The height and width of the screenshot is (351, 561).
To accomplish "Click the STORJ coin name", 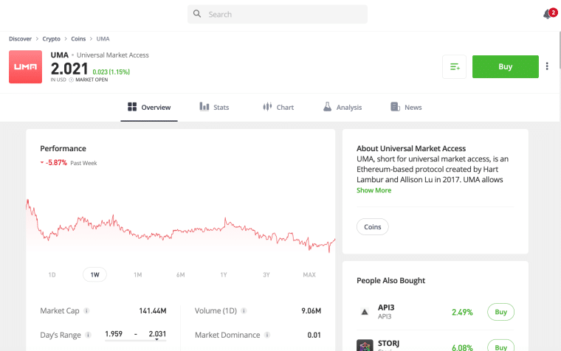I will [x=388, y=343].
